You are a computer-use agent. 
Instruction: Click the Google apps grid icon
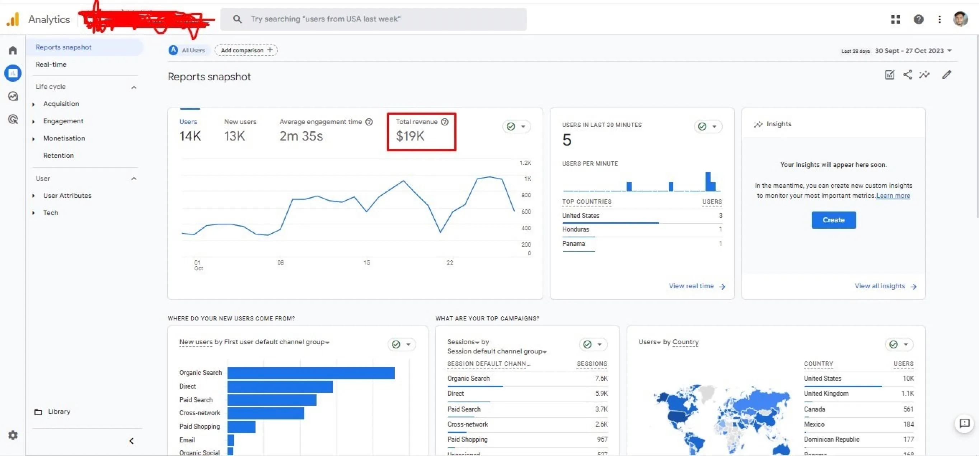895,19
